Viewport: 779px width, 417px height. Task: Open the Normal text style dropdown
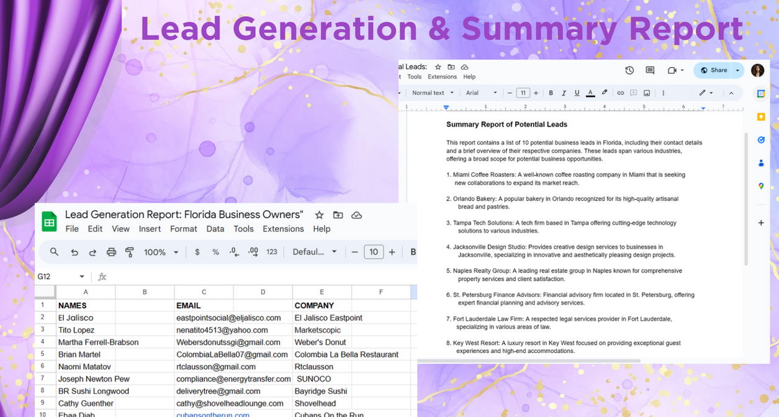pyautogui.click(x=433, y=93)
